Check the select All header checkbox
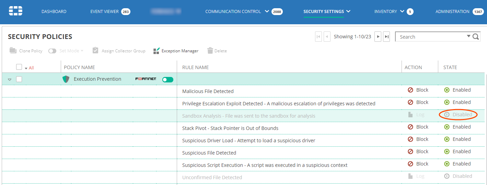 (19, 67)
